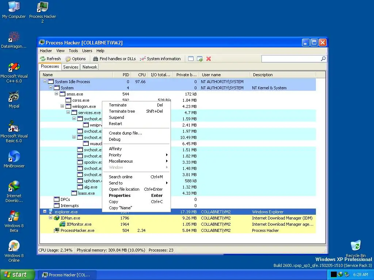Click the find window toolbar icon
374x280 pixels.
191,59
